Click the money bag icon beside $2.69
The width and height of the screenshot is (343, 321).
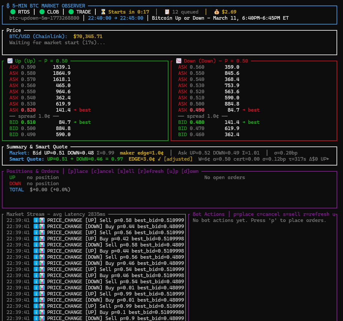[216, 12]
